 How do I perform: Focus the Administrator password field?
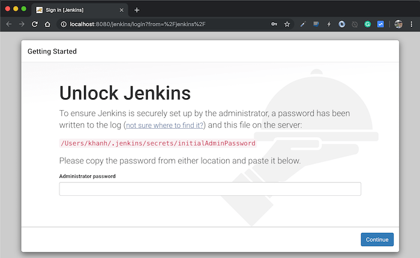point(210,189)
